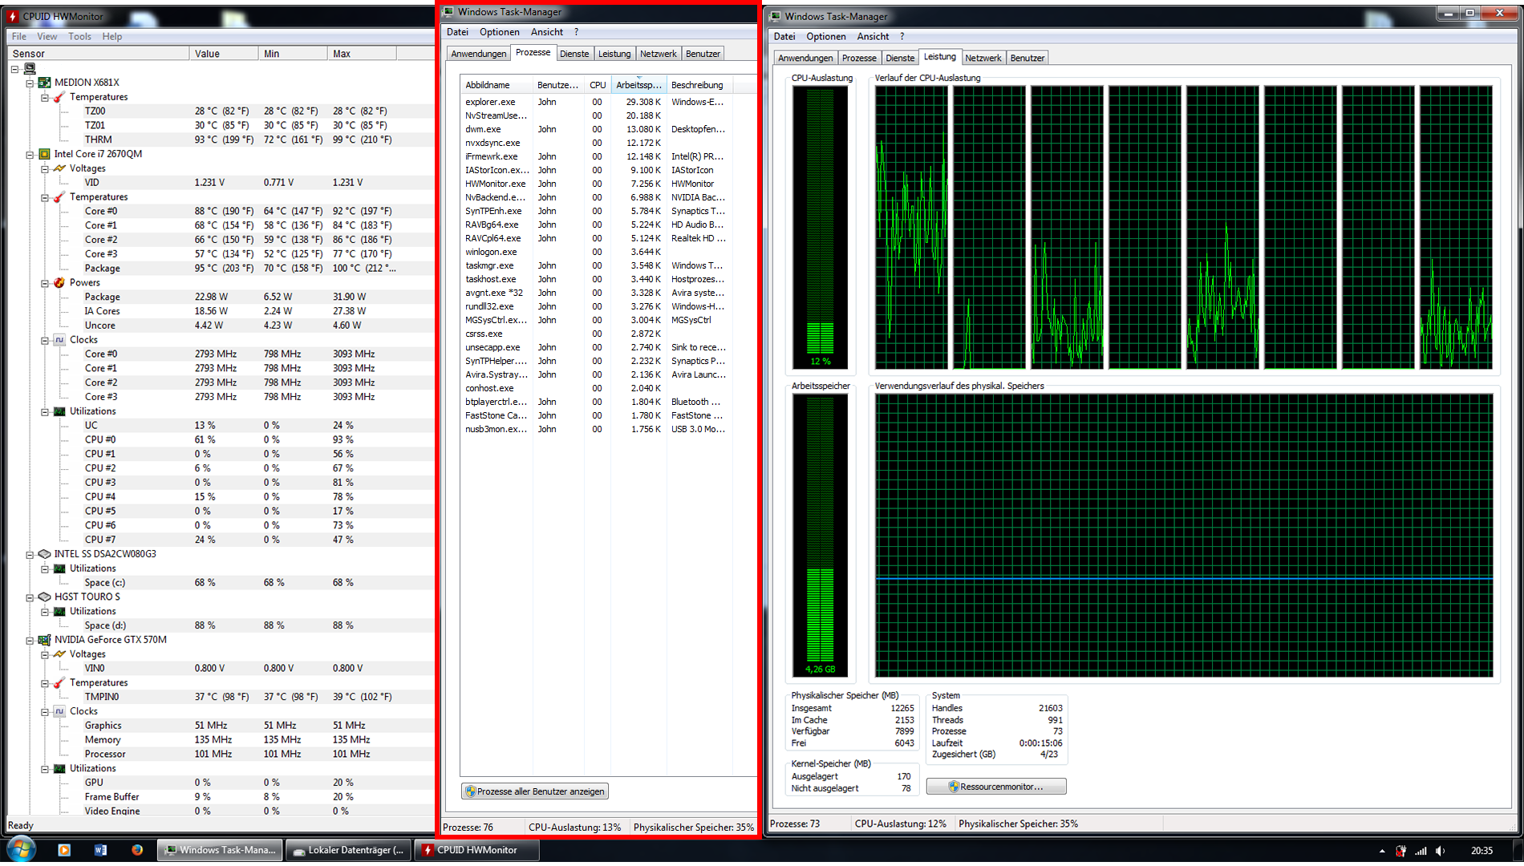
Task: Collapse the NVIDIA GeForce GTX 570M node
Action: 30,640
